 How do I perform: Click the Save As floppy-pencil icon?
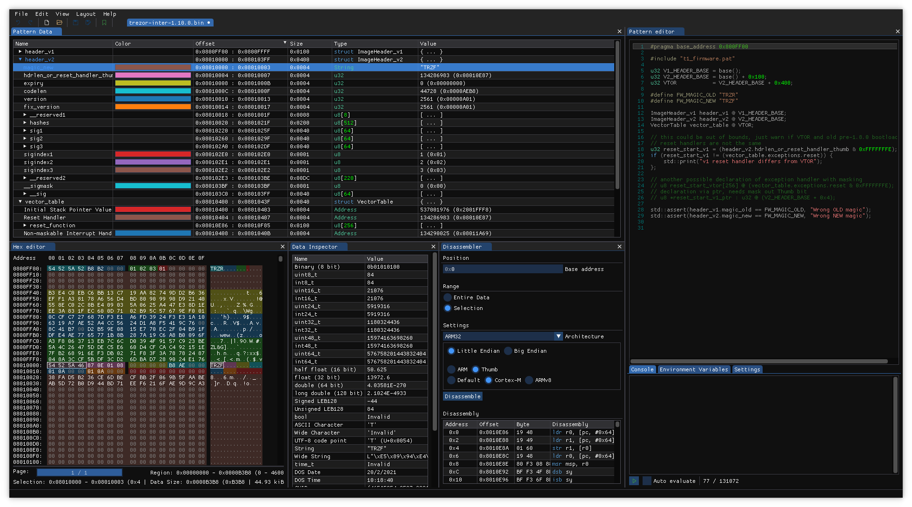click(x=88, y=23)
